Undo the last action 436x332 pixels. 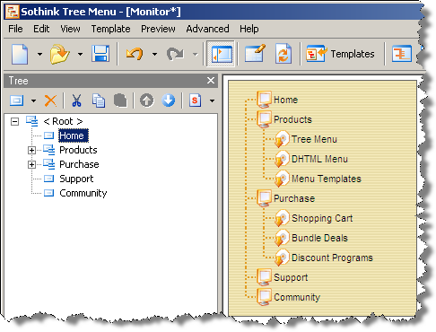pos(135,54)
